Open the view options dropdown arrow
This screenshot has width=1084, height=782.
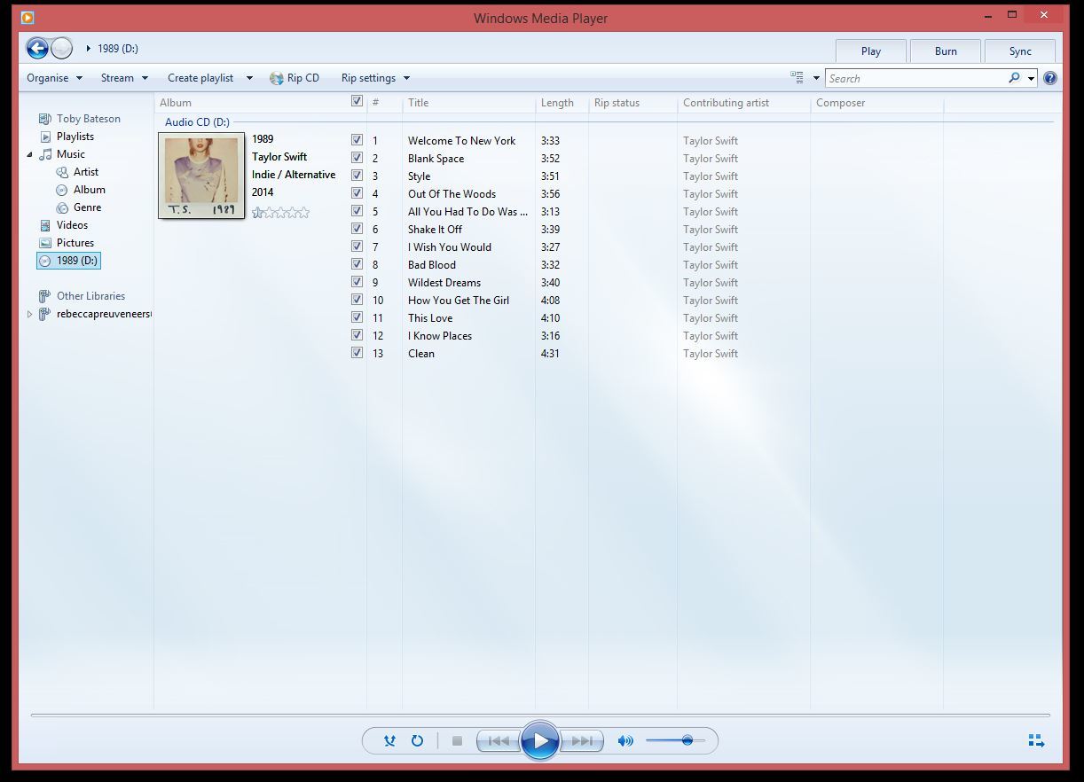point(816,78)
